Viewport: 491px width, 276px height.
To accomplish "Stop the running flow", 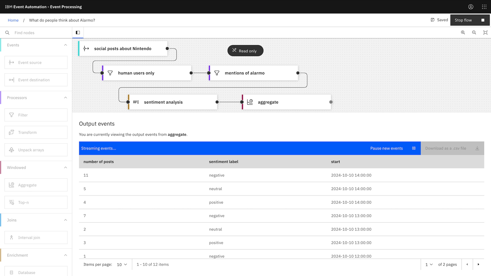I will 470,20.
